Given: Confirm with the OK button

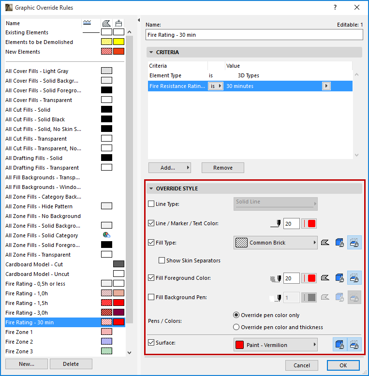Looking at the screenshot, I should [x=343, y=365].
